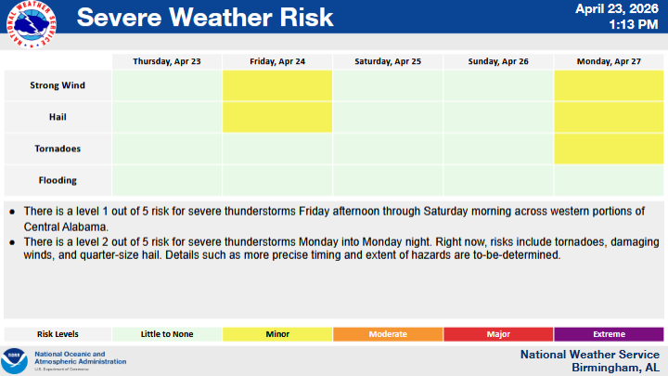Select the Friday, Apr 24 column header
Viewport: 668px width, 376px height.
(x=277, y=60)
